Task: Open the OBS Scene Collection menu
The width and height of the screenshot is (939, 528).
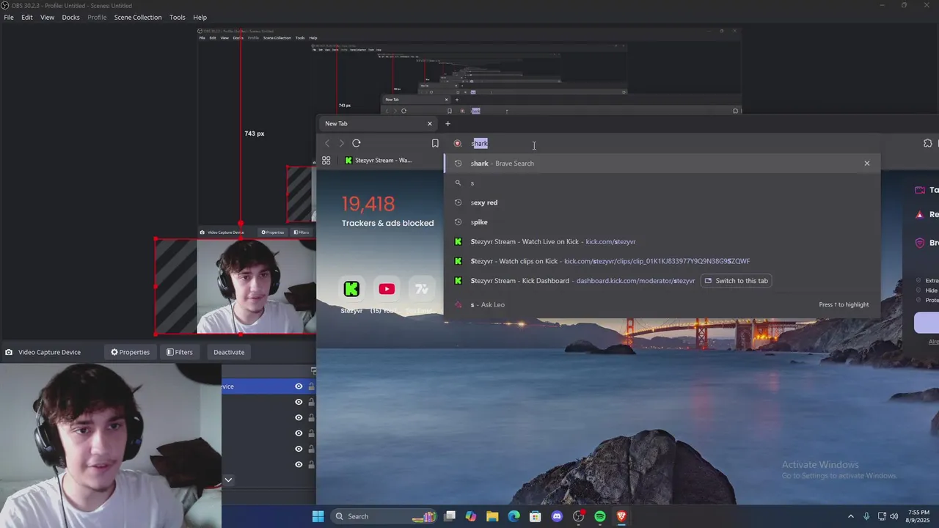Action: [x=138, y=17]
